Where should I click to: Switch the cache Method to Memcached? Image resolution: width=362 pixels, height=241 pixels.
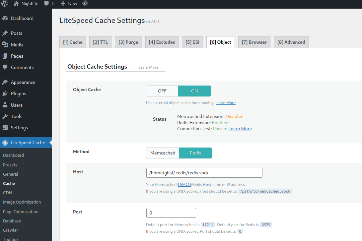[x=162, y=153]
